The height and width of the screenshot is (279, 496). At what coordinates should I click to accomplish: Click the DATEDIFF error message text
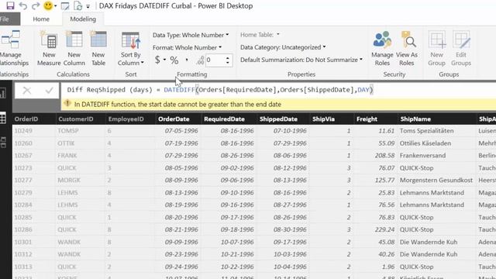click(x=177, y=104)
